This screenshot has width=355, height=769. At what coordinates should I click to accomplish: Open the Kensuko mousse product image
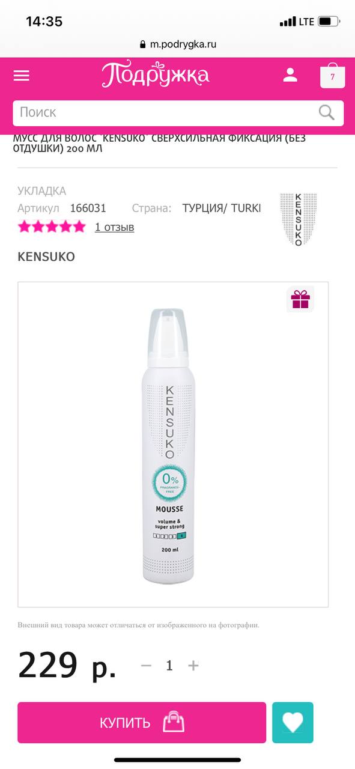pyautogui.click(x=173, y=445)
